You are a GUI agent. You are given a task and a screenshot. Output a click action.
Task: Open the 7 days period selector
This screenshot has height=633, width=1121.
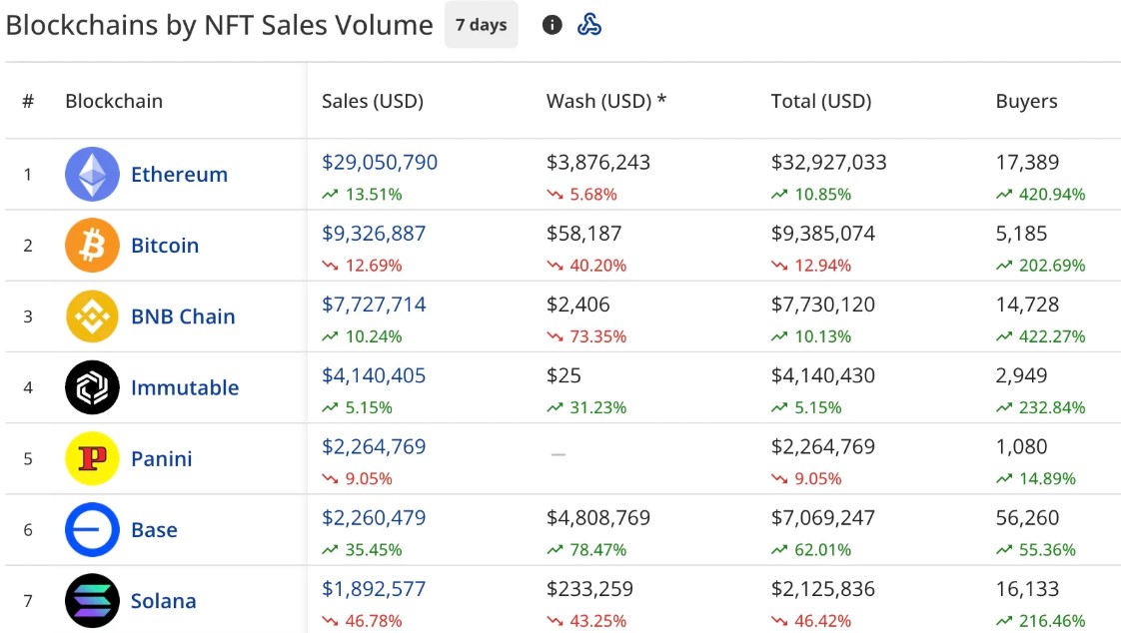pyautogui.click(x=482, y=25)
